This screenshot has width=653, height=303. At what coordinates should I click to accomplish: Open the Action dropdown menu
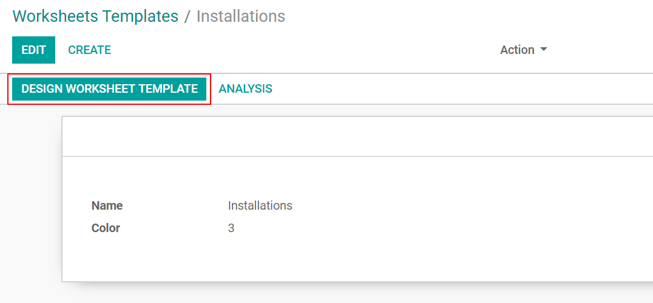(524, 50)
